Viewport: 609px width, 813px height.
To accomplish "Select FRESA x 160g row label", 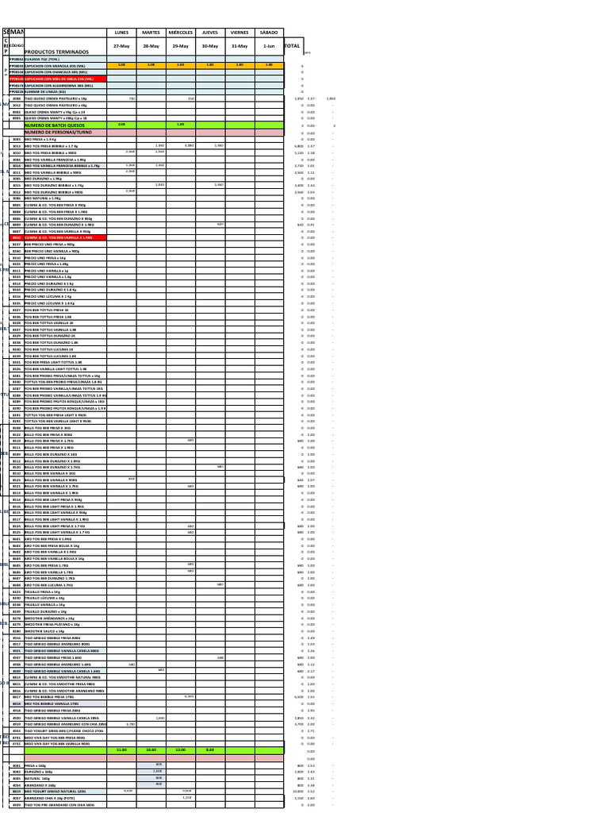I will (x=65, y=765).
